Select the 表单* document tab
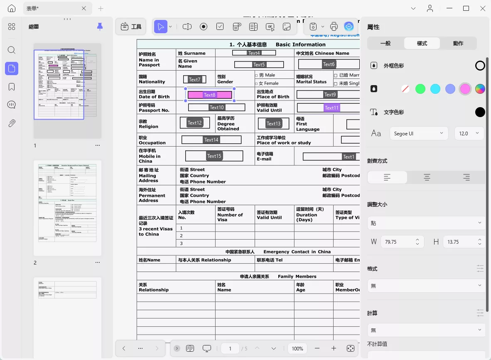Viewport: 491px width, 360px height. coord(58,8)
